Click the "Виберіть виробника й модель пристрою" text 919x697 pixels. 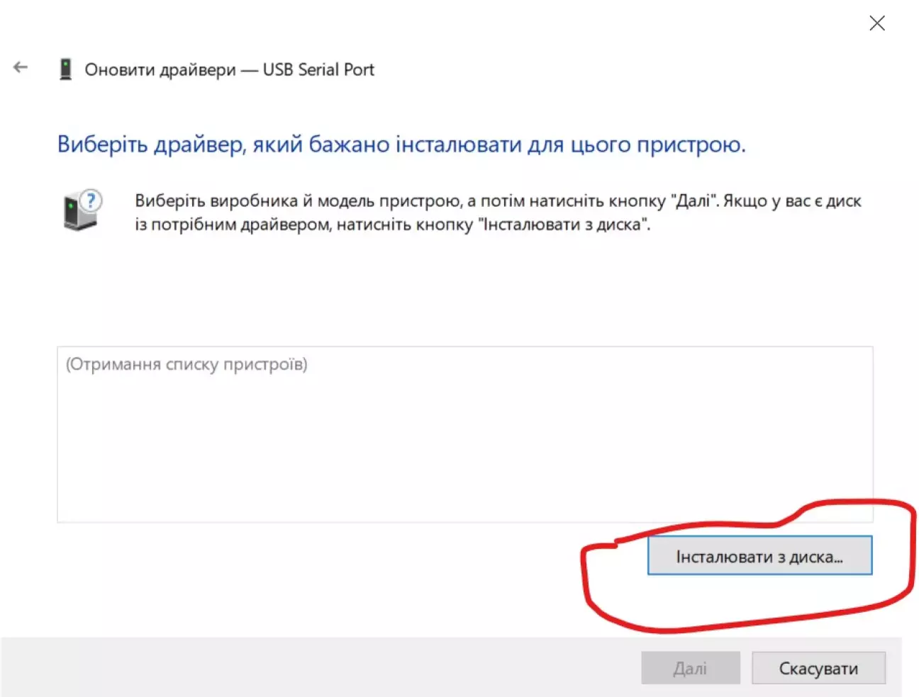(298, 201)
